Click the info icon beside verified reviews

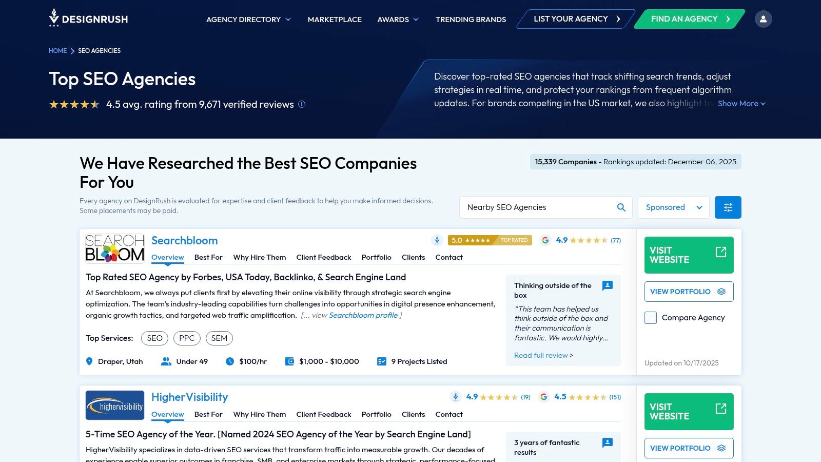pyautogui.click(x=302, y=104)
